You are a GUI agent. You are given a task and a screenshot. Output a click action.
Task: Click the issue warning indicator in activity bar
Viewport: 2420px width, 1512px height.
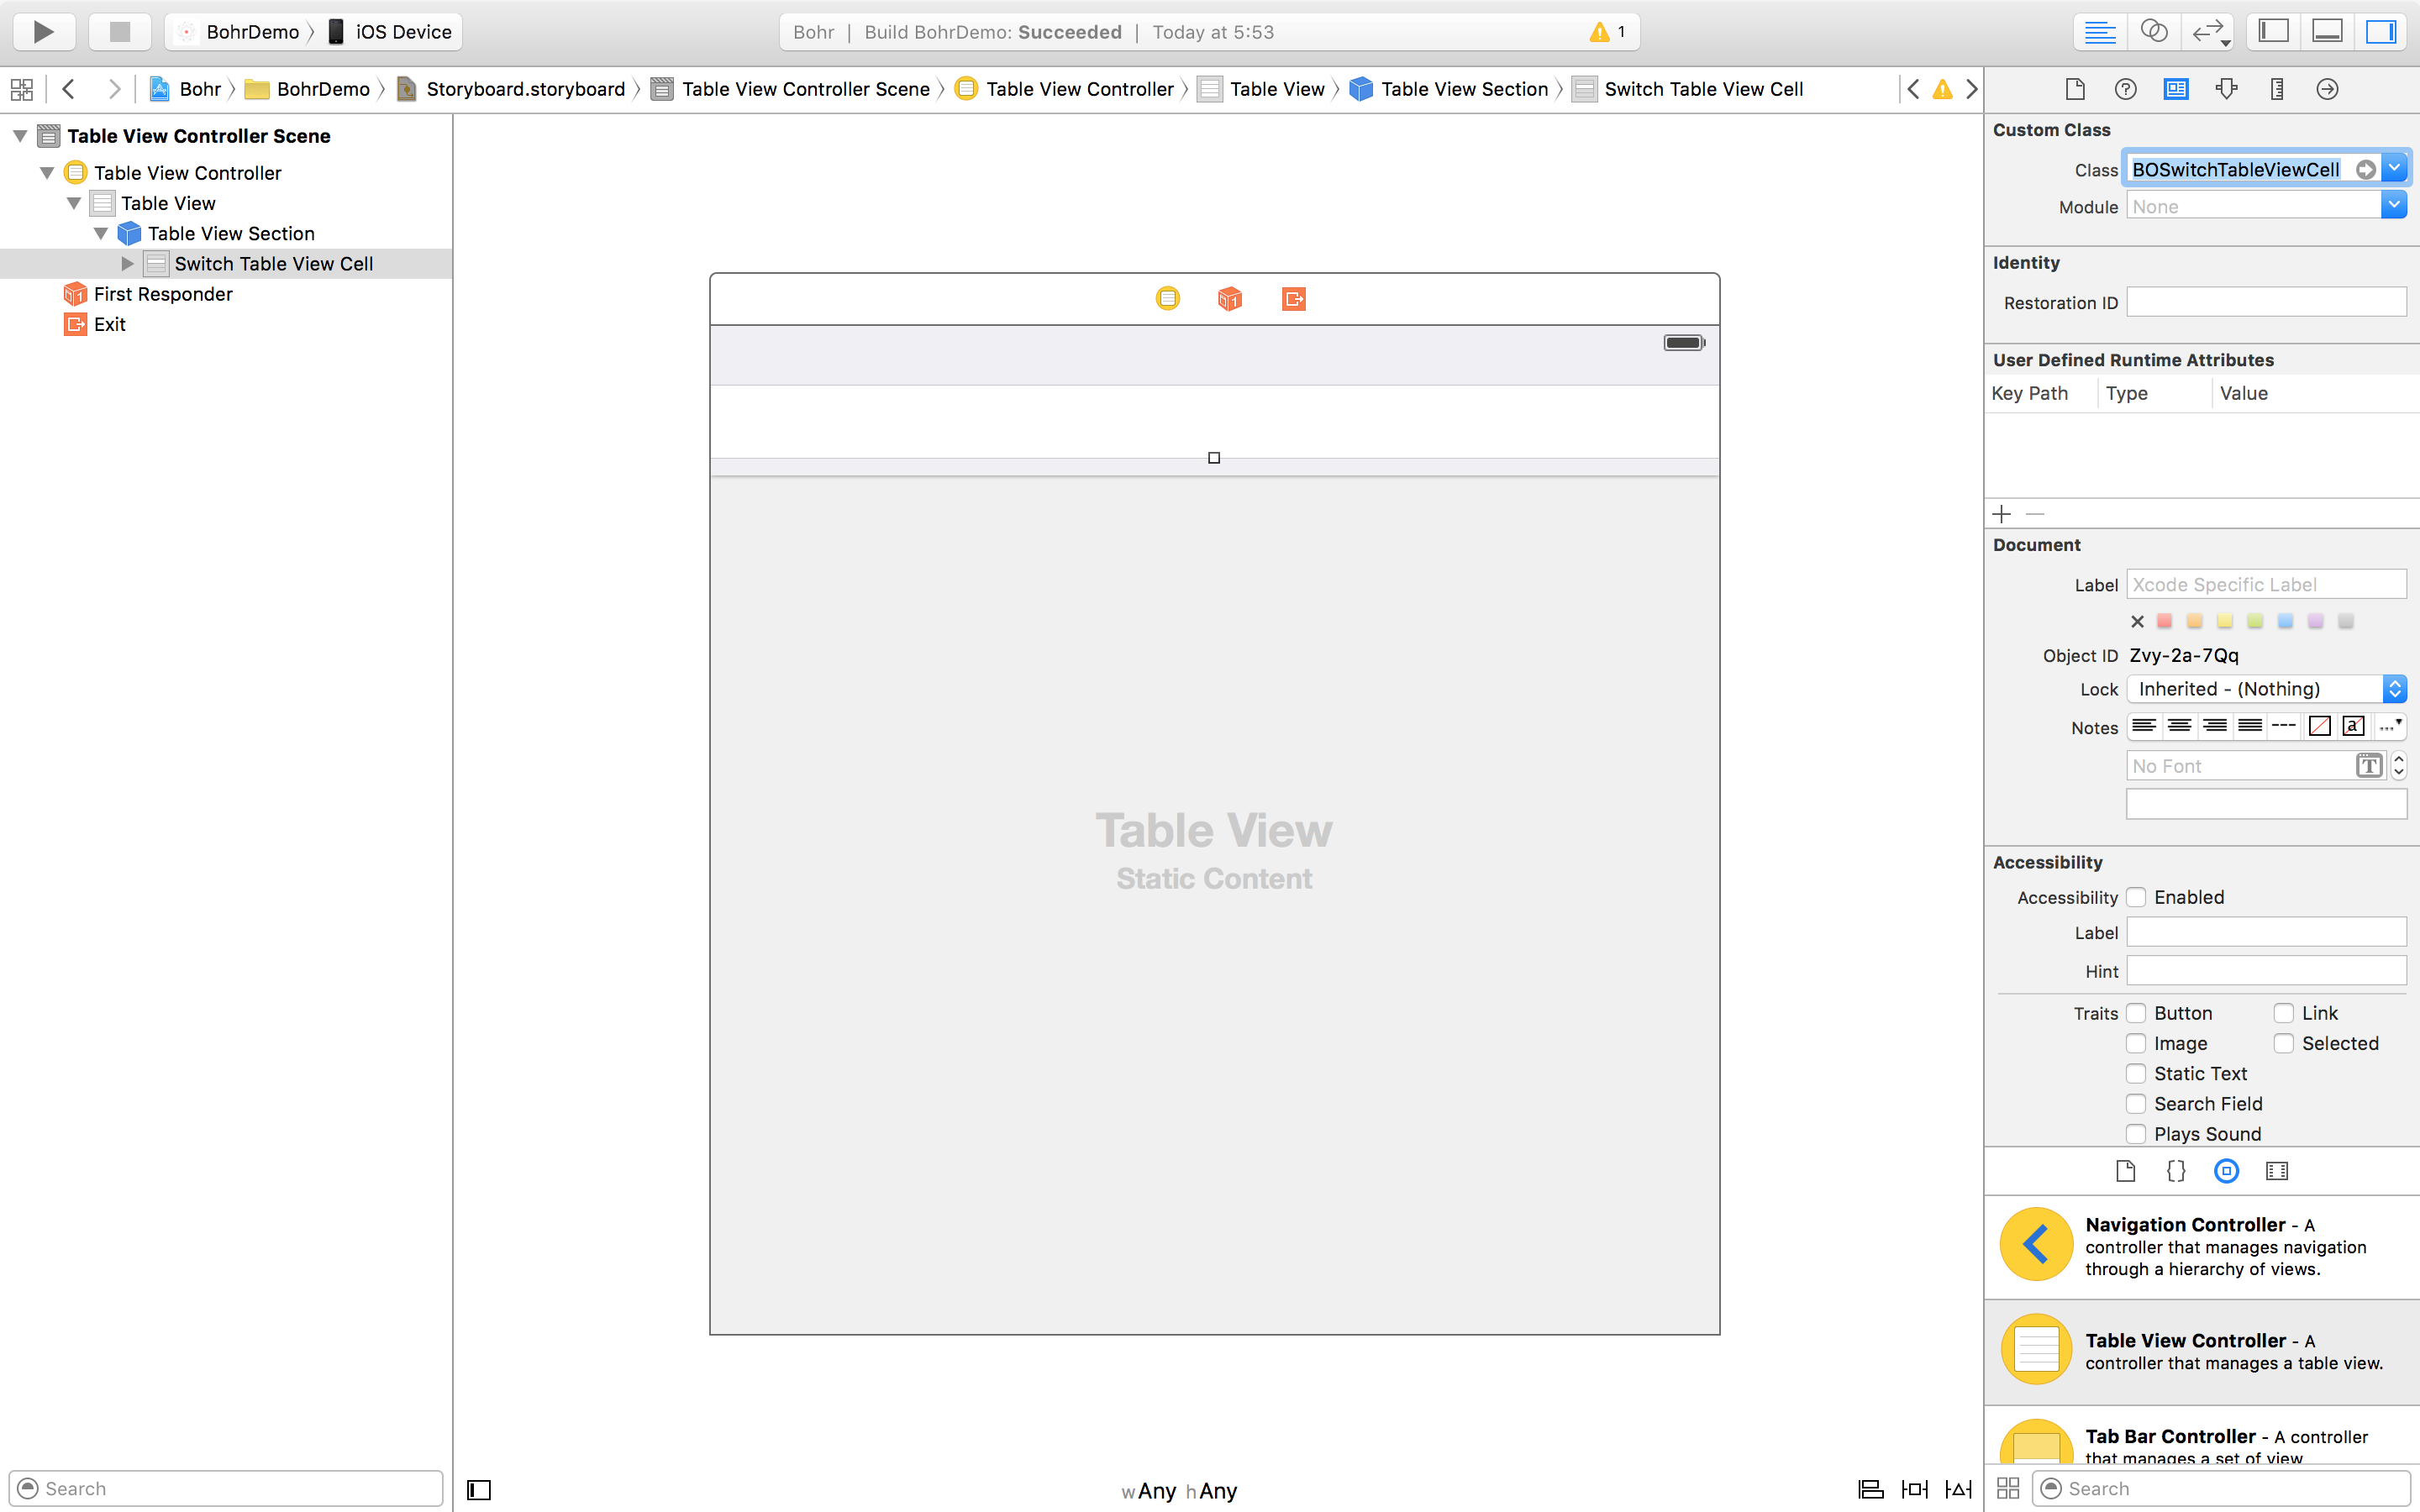pos(1607,32)
